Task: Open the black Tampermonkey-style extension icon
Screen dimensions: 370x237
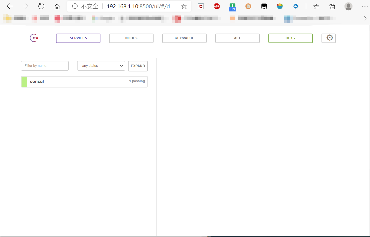Action: pyautogui.click(x=264, y=6)
